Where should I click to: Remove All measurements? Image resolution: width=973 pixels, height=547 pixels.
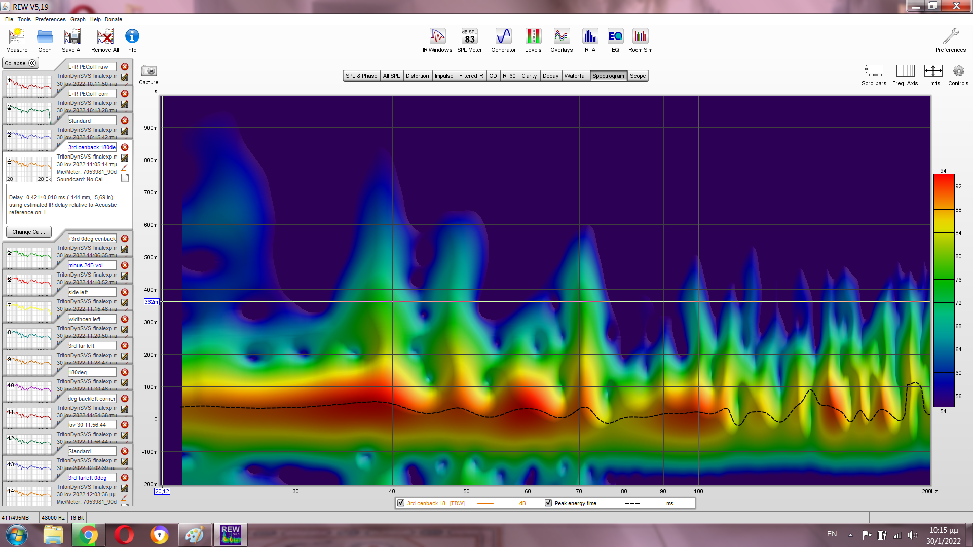[x=105, y=41]
